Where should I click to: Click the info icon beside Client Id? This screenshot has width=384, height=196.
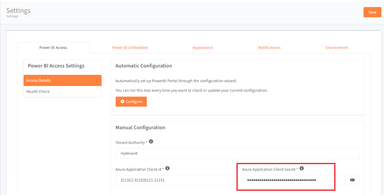pyautogui.click(x=167, y=169)
